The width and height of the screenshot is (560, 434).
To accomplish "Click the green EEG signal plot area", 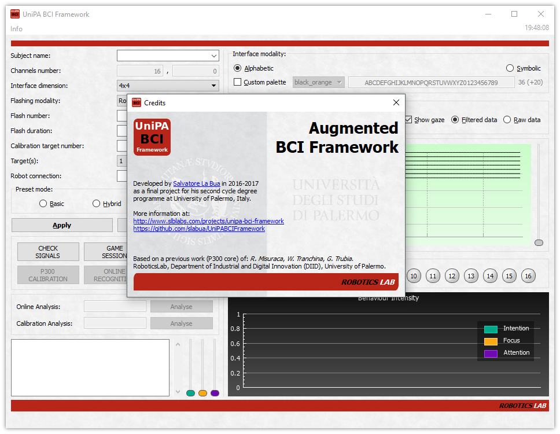I will coord(468,194).
